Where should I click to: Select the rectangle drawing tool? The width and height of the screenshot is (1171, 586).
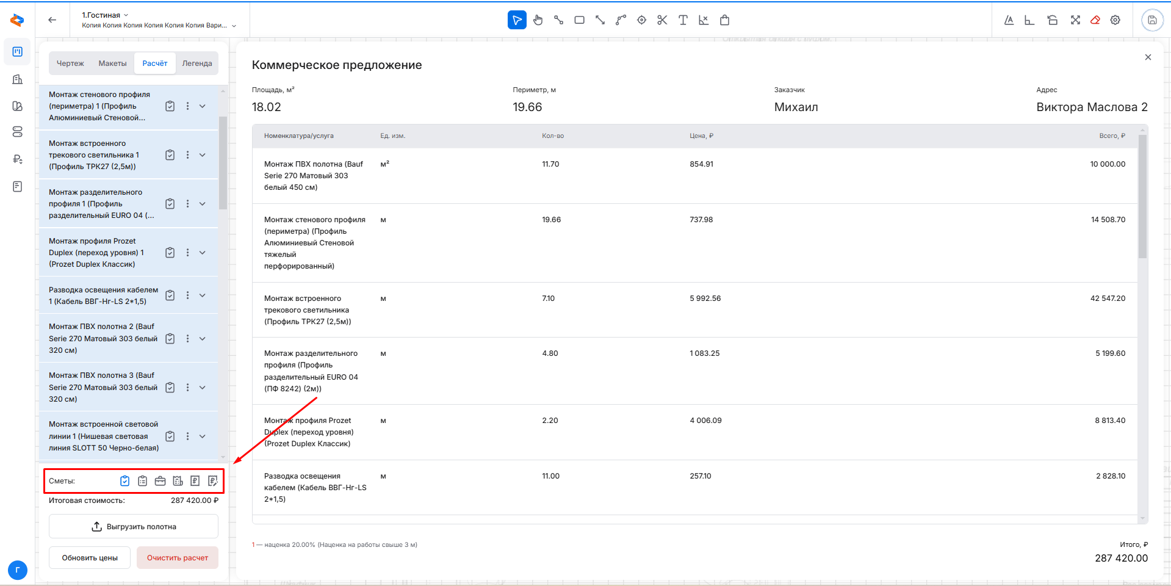click(579, 20)
